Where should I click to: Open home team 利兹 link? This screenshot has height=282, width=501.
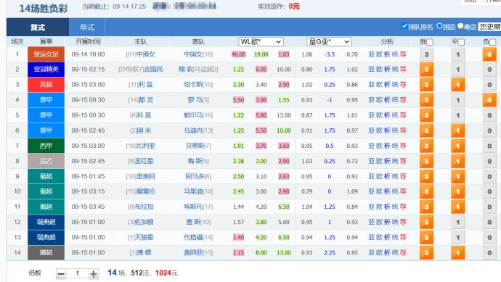(145, 85)
